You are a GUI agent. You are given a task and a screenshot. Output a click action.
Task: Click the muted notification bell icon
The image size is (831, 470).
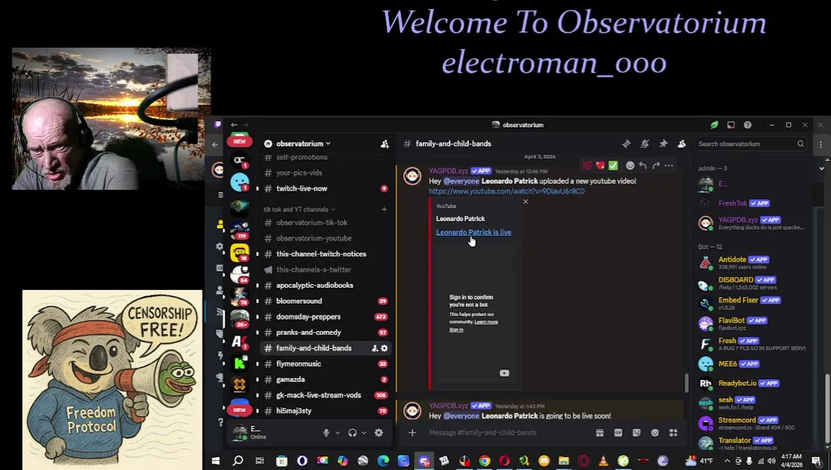click(644, 144)
